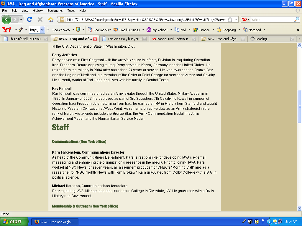Open the search engine selector dropdown
Image resolution: width=302 pixels, height=226 pixels.
click(x=246, y=20)
